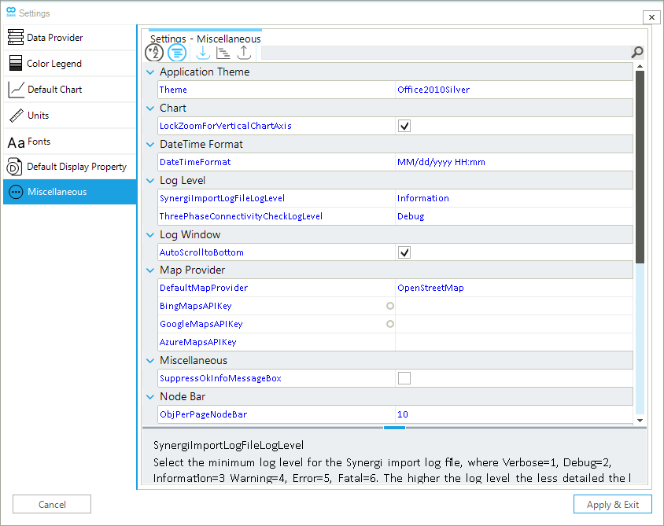This screenshot has height=526, width=664.
Task: Collapse the Application Theme group
Action: click(150, 72)
